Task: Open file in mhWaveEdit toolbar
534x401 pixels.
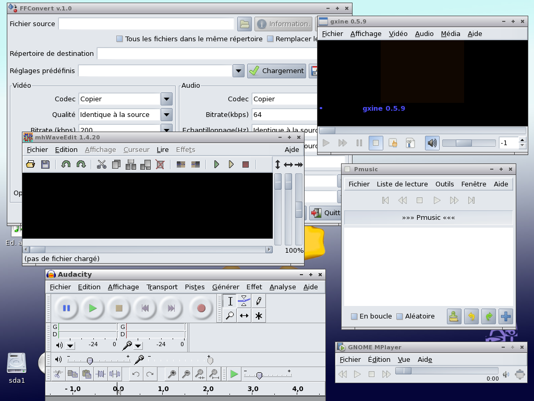Action: pos(30,164)
